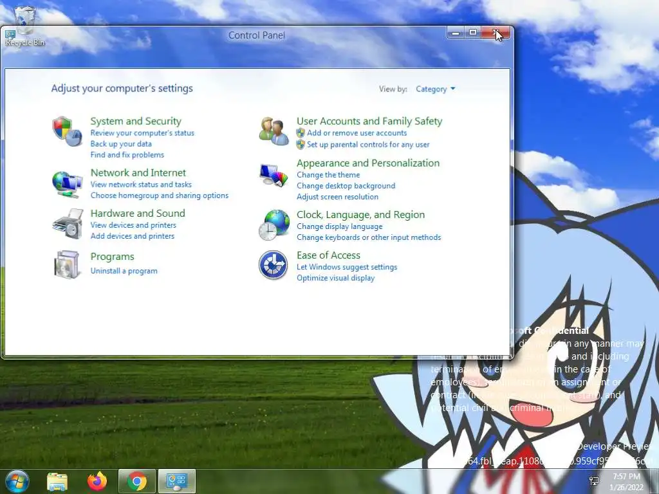Click Add devices and printers
659x494 pixels.
(133, 236)
